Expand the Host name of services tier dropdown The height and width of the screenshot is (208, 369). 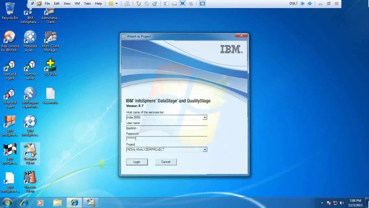pos(205,117)
